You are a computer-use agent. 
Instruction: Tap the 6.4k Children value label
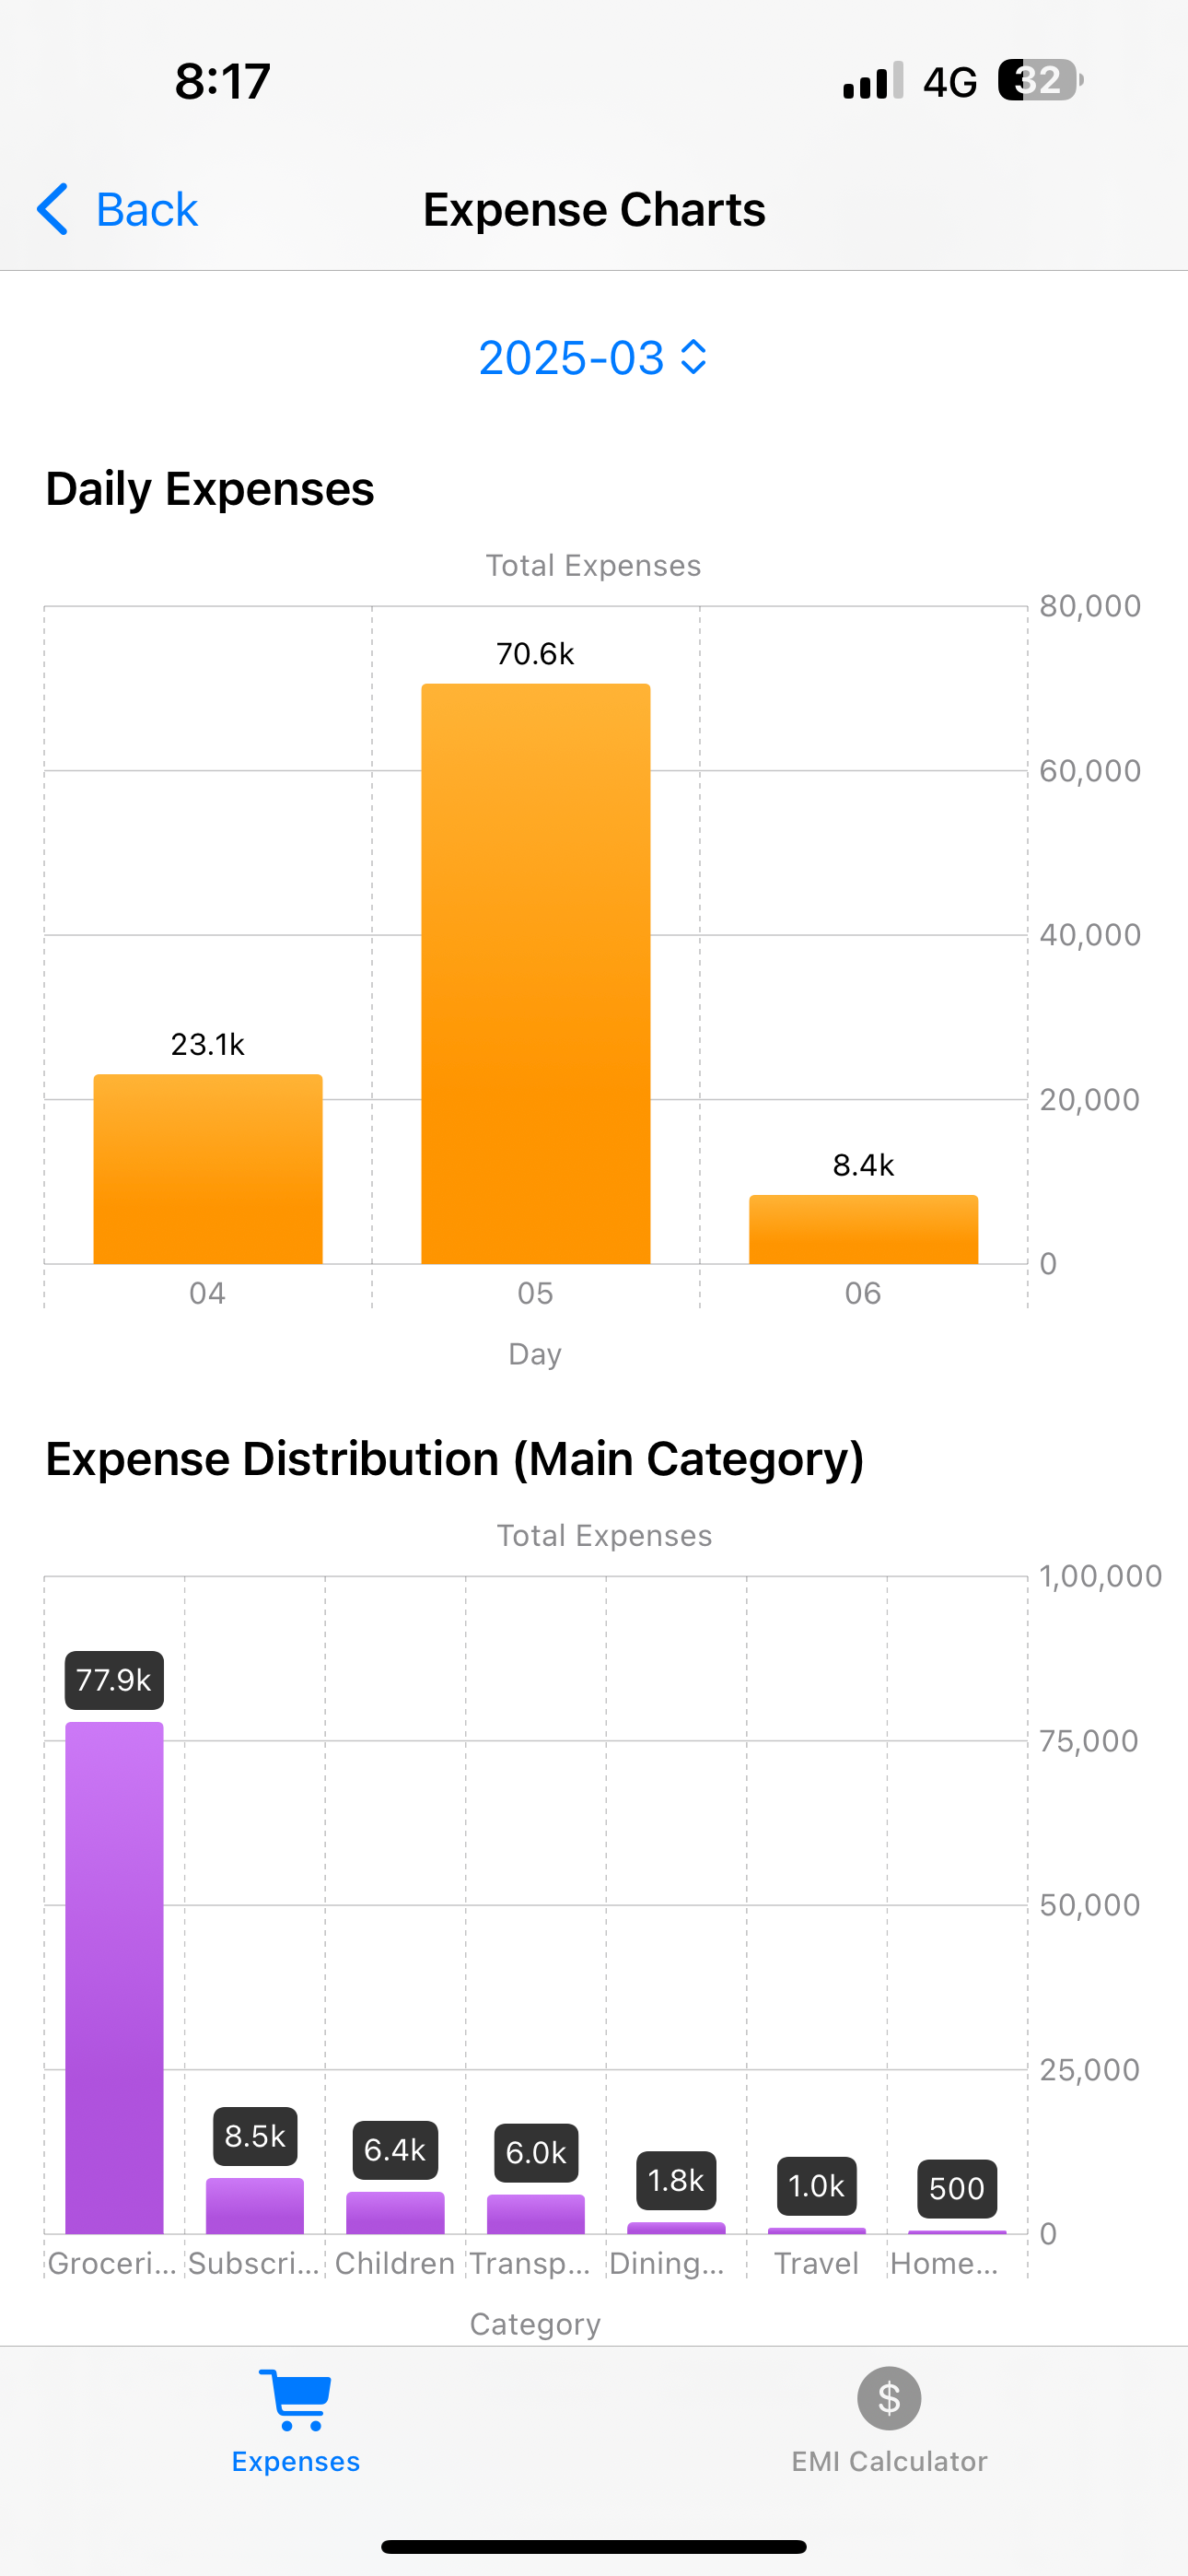pyautogui.click(x=395, y=2150)
